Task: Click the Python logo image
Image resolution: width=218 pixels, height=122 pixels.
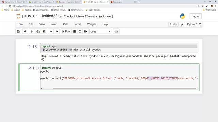Action: [183, 16]
